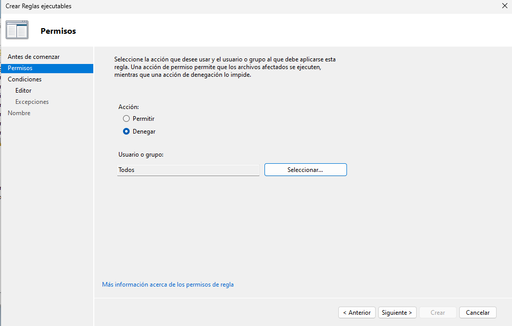The image size is (512, 326).
Task: Select the Permitir radio button
Action: pos(127,119)
